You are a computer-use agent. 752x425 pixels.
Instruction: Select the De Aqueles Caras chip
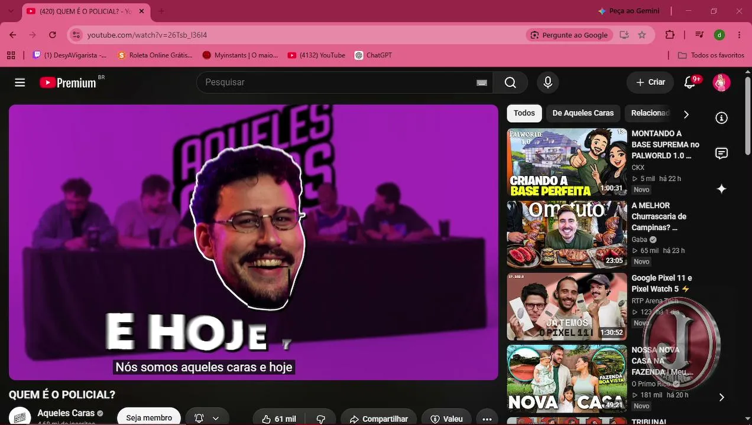point(583,113)
